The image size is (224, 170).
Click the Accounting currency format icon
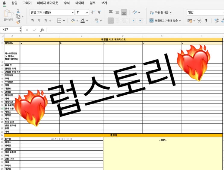[x=190, y=21]
